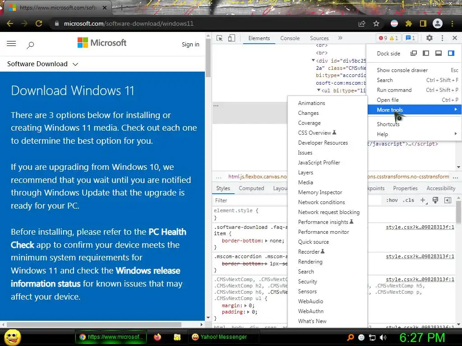462x346 pixels.
Task: Click the DevTools three-dot customize menu
Action: coord(442,38)
